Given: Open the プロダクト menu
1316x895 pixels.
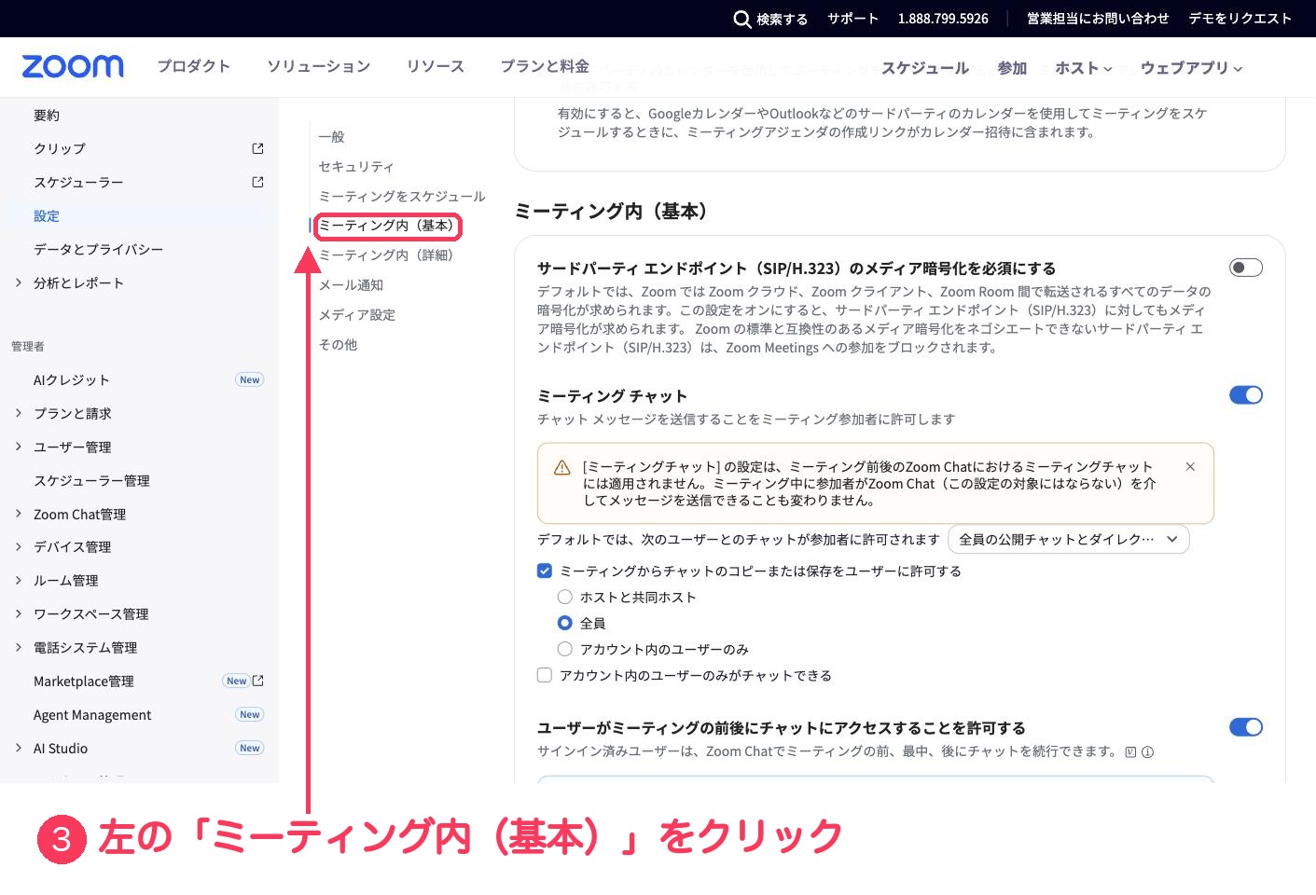Looking at the screenshot, I should click(x=194, y=66).
